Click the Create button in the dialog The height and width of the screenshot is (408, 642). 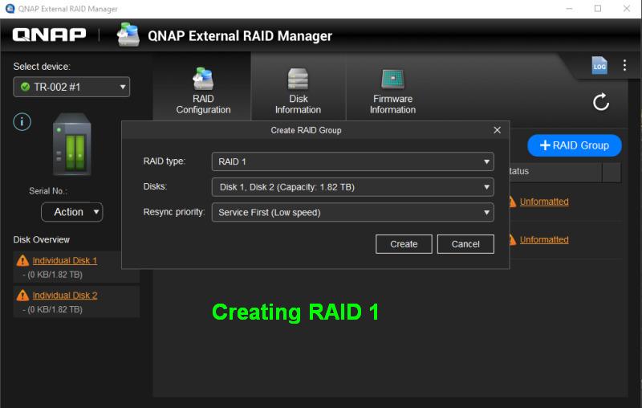pyautogui.click(x=404, y=244)
